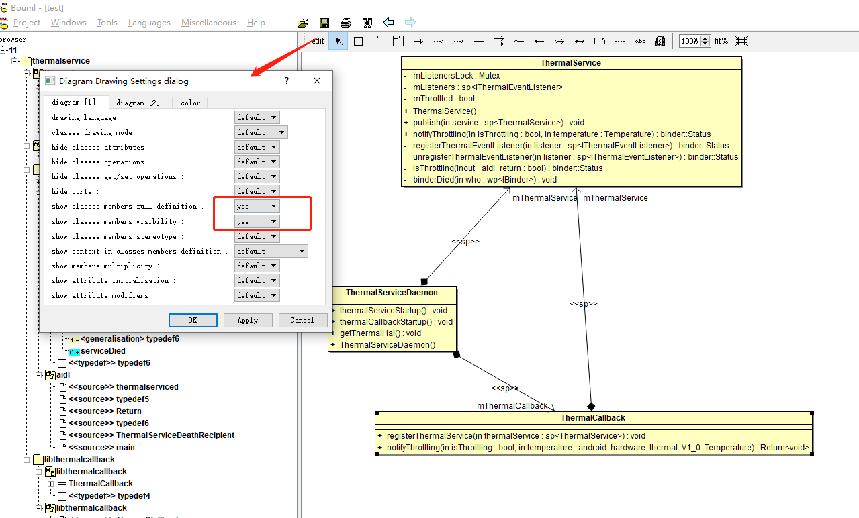
Task: Pick the image tool with portrait icon
Action: pyautogui.click(x=660, y=41)
